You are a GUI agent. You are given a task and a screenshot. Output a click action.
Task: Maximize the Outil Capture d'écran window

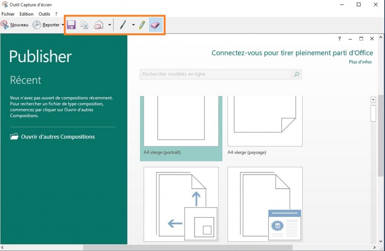[358, 5]
